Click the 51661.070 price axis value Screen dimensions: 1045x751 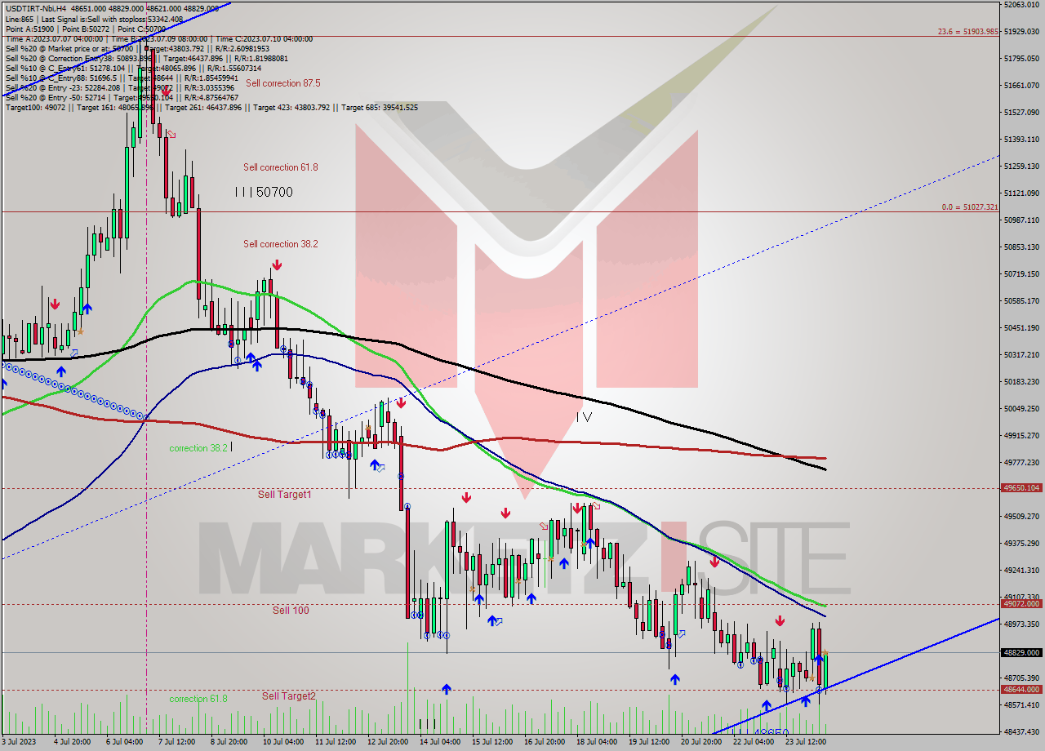[1021, 85]
